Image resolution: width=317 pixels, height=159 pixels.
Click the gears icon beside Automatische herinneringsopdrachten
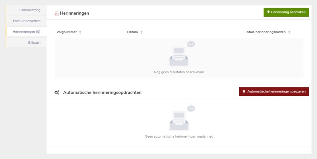[x=57, y=93]
